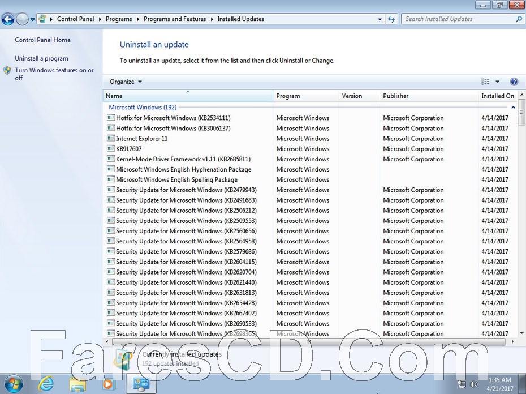Click the Control Panel taskbar button
The image size is (526, 394).
coord(141,384)
